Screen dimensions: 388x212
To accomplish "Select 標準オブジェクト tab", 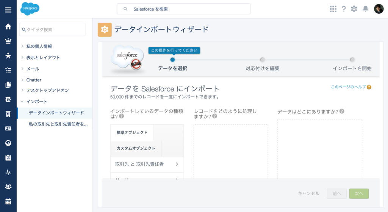I will (132, 132).
